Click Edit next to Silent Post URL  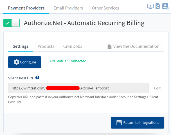[157, 88]
